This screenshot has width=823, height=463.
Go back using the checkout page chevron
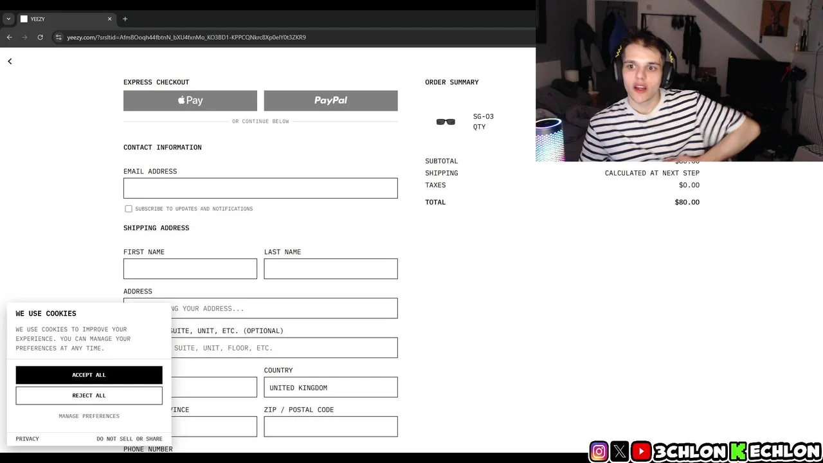click(x=10, y=61)
